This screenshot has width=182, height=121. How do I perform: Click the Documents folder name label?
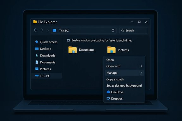(87, 50)
